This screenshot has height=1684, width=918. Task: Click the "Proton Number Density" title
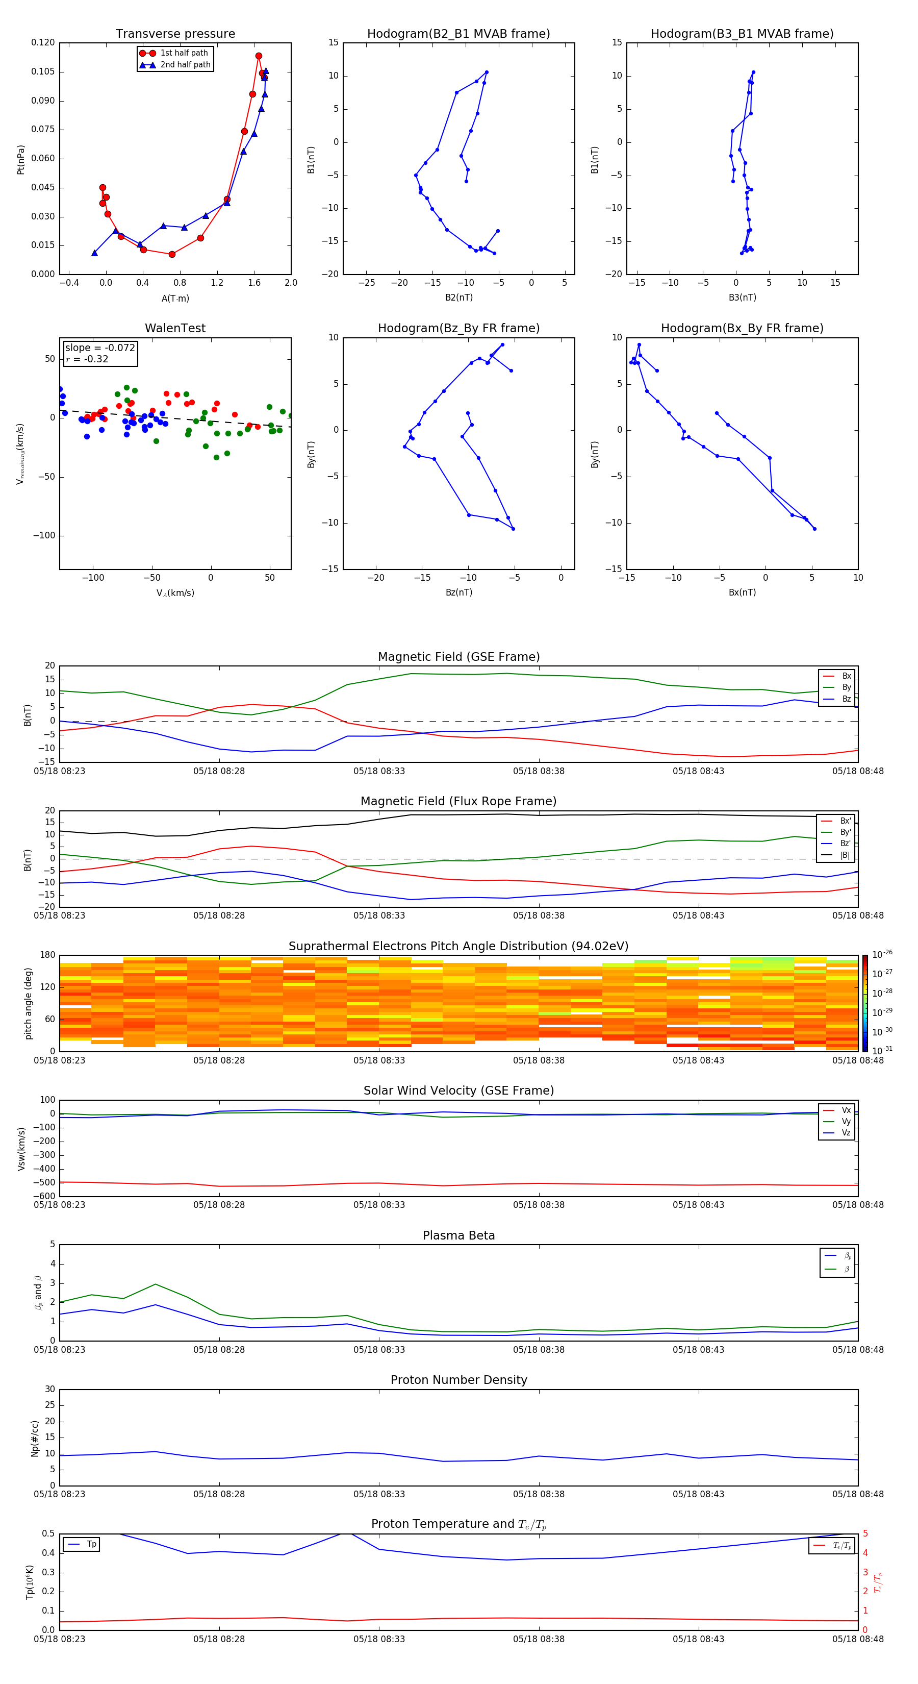458,1380
